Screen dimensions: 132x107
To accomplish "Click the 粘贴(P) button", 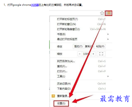I will point(100,46).
